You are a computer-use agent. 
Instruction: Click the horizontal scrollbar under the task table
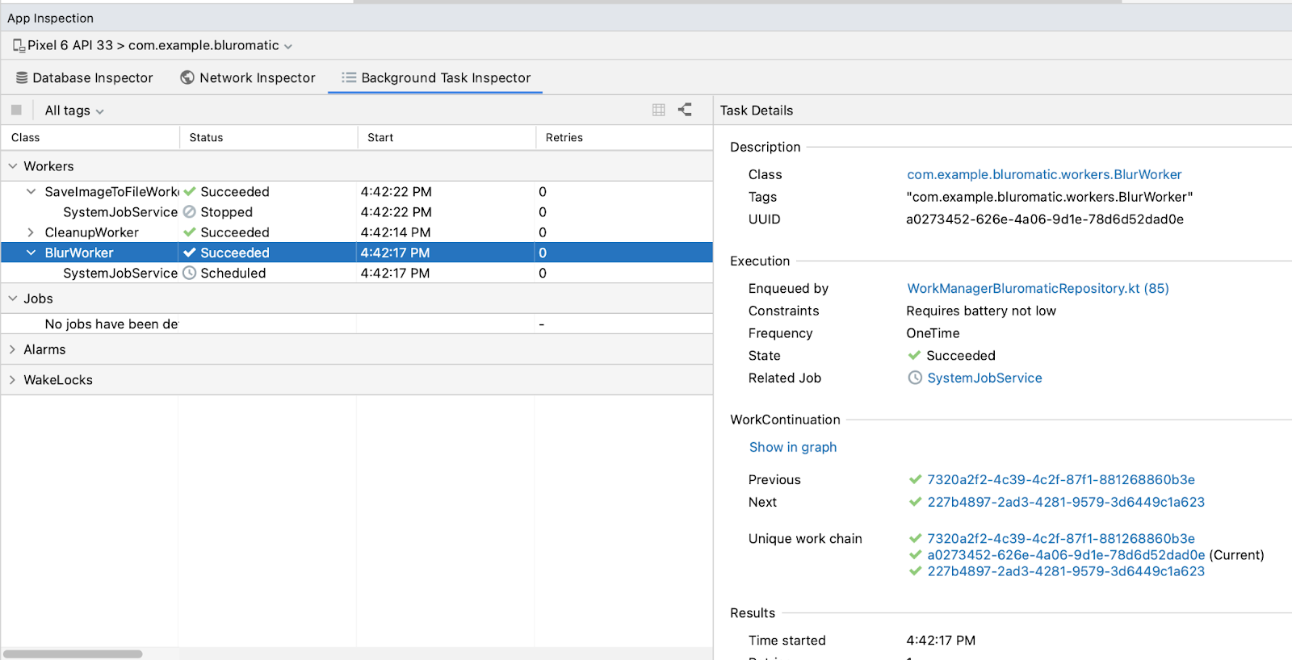coord(73,654)
